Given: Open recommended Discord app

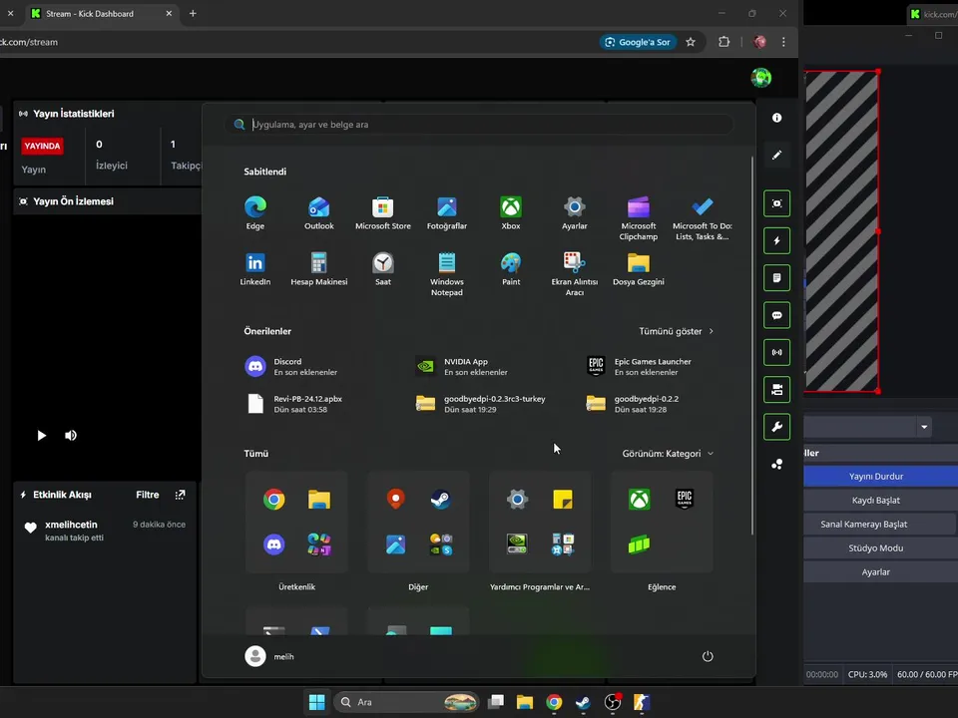Looking at the screenshot, I should (292, 366).
